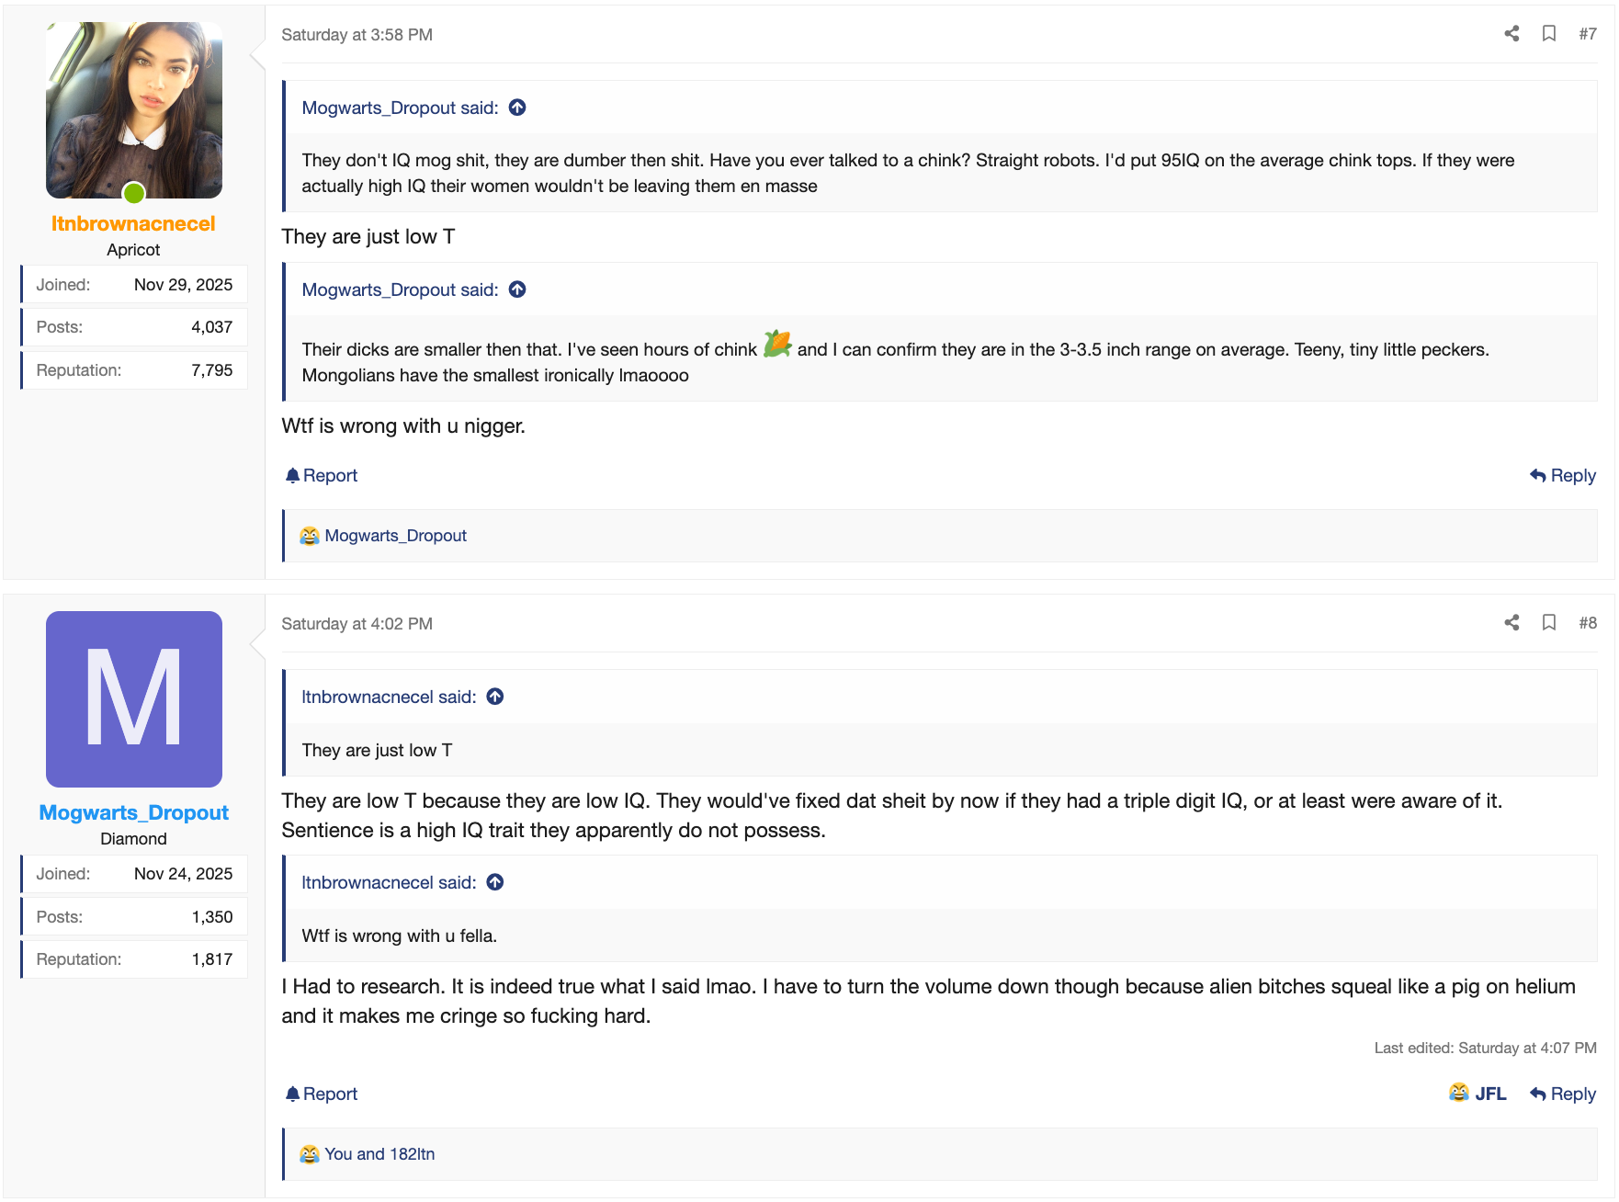Viewport: 1619px width, 1202px height.
Task: Report post #7
Action: tap(322, 476)
